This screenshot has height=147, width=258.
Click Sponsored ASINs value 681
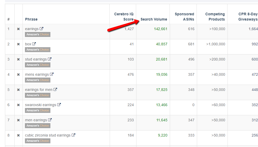(191, 44)
